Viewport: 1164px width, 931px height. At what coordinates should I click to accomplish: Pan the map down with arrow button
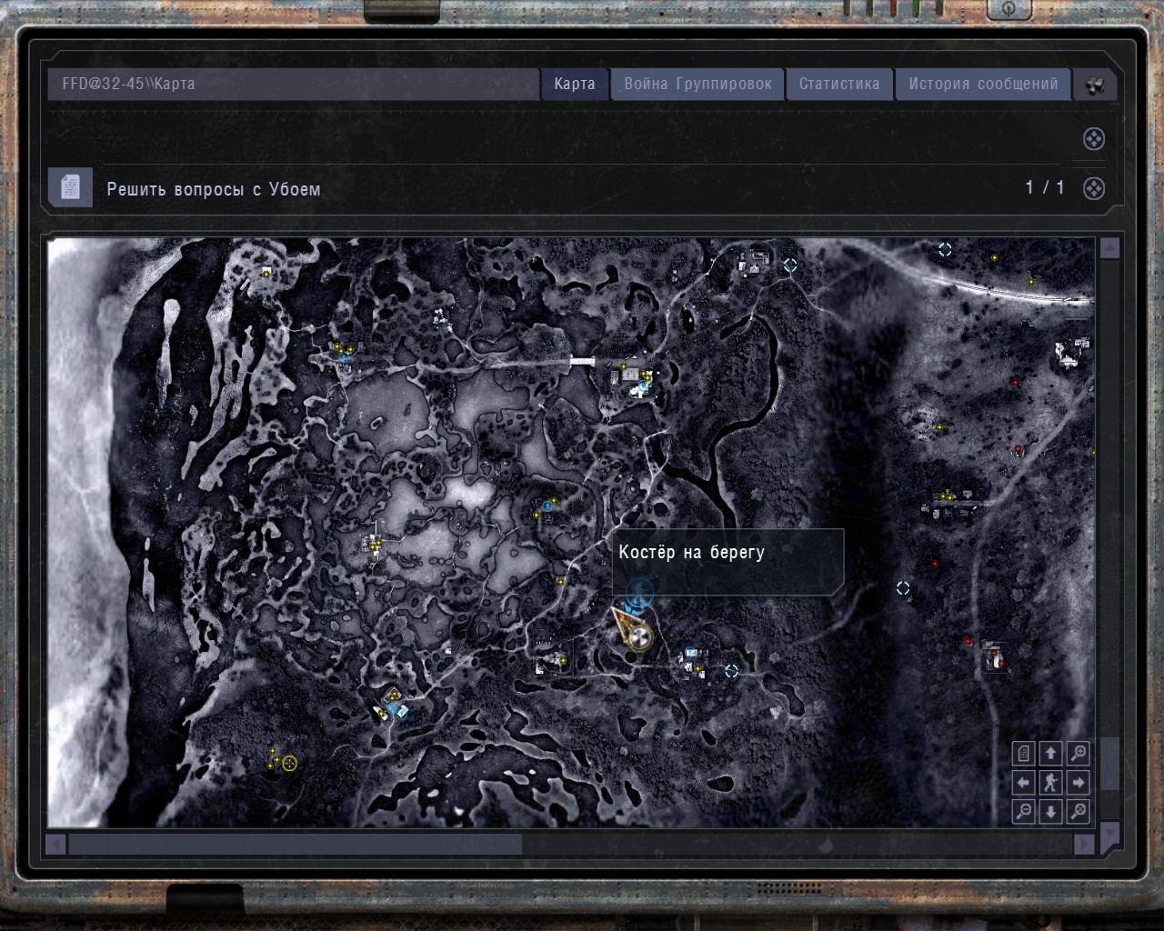pyautogui.click(x=1051, y=810)
